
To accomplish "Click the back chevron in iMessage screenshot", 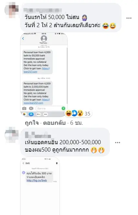I will pos(23,38).
